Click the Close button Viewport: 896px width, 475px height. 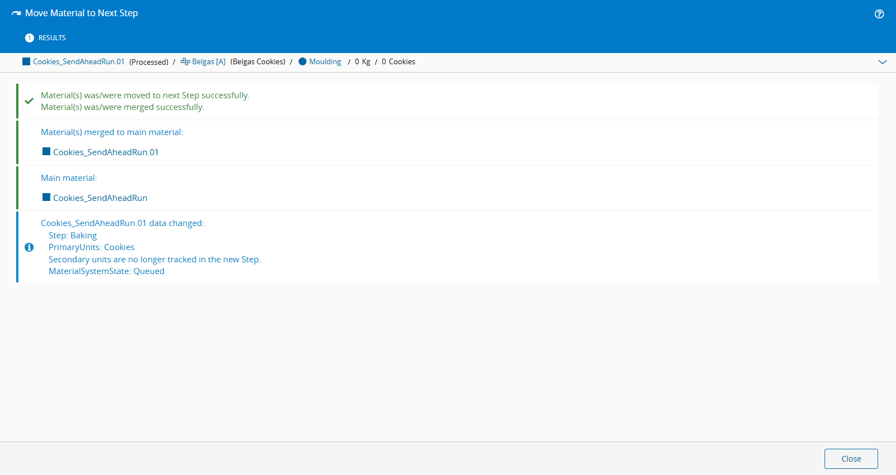click(x=851, y=459)
